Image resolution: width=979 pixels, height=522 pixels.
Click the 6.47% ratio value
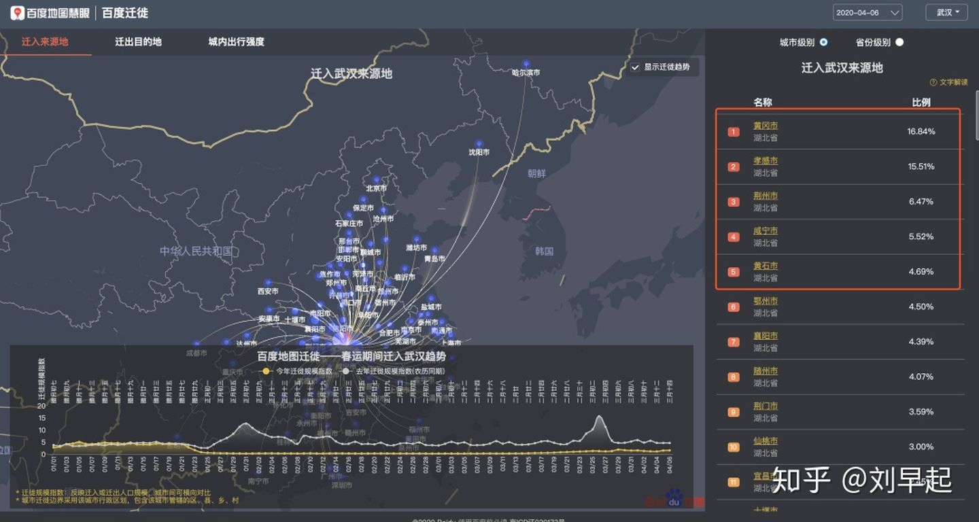921,202
